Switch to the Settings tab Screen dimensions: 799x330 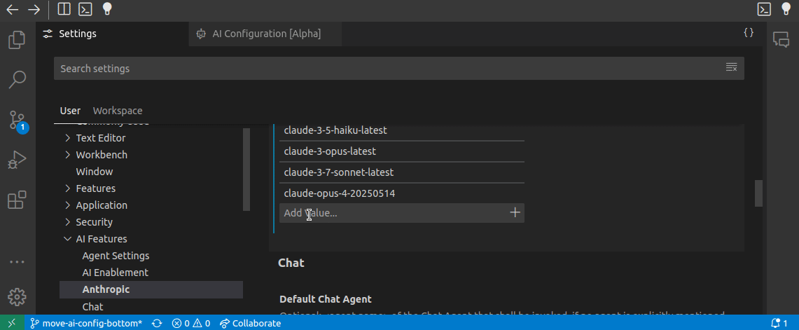pos(112,34)
